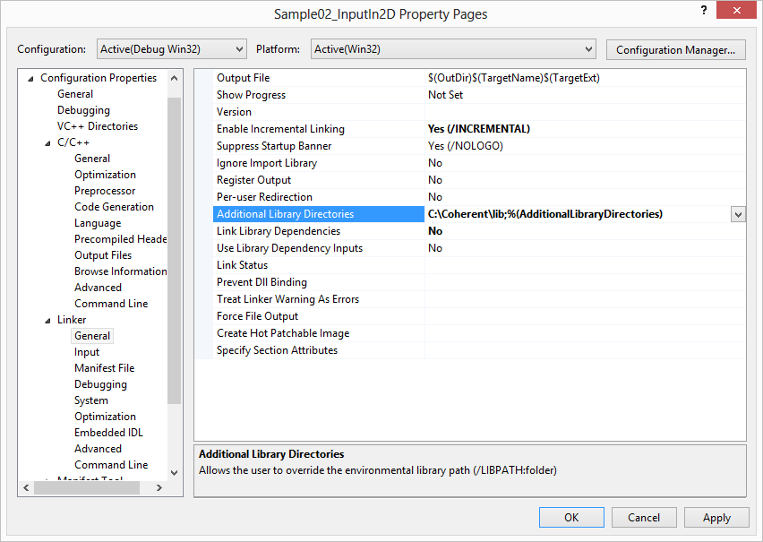
Task: Confirm changes with the OK button
Action: pyautogui.click(x=571, y=517)
